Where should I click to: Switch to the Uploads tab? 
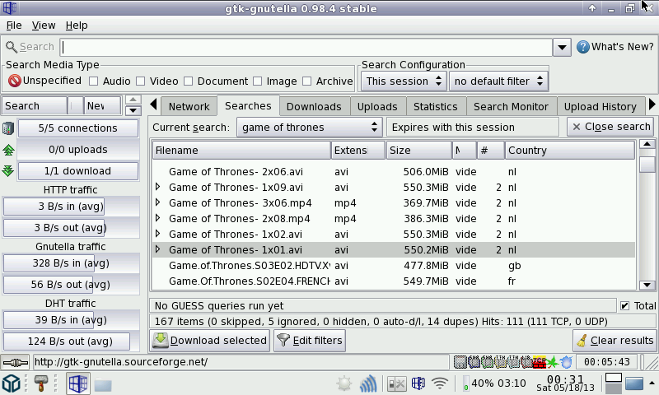pos(377,107)
